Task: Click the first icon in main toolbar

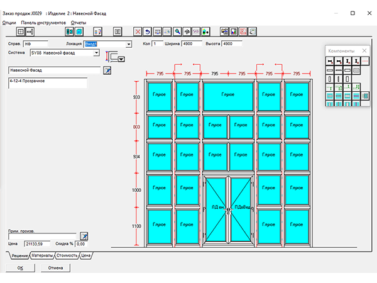Action: [x=20, y=30]
